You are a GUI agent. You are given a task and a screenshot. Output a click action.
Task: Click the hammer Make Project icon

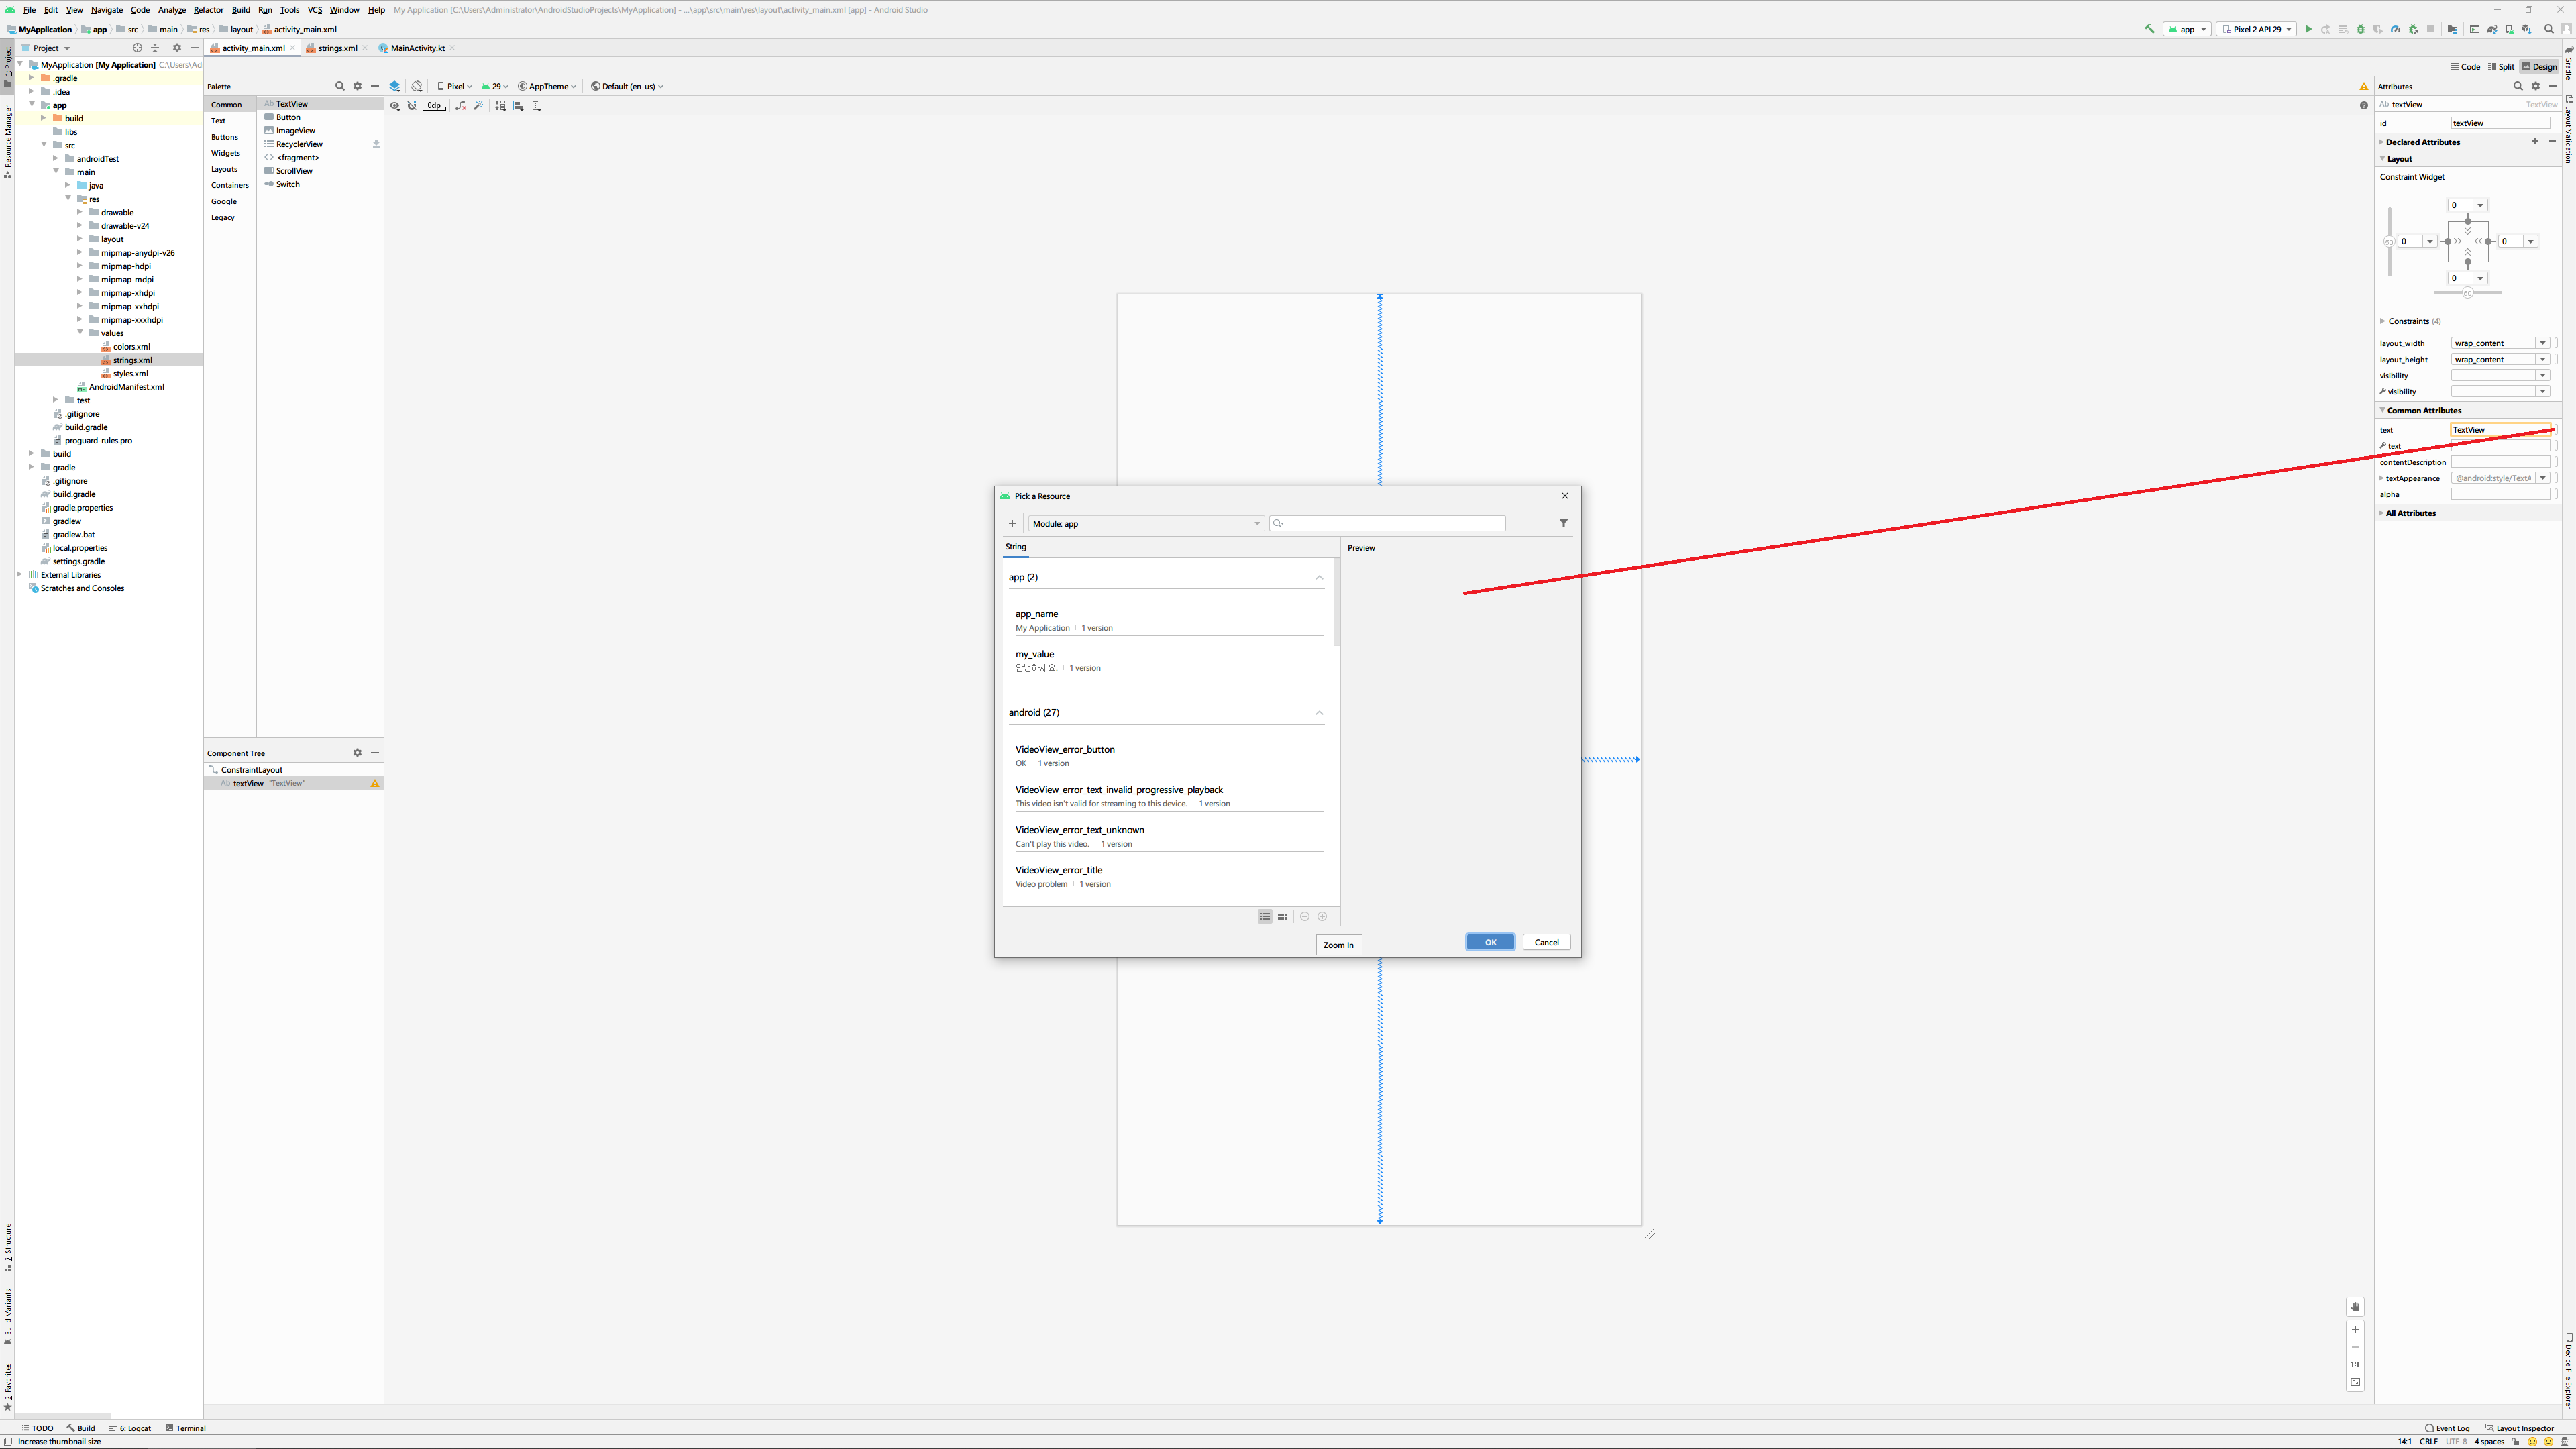click(2150, 29)
